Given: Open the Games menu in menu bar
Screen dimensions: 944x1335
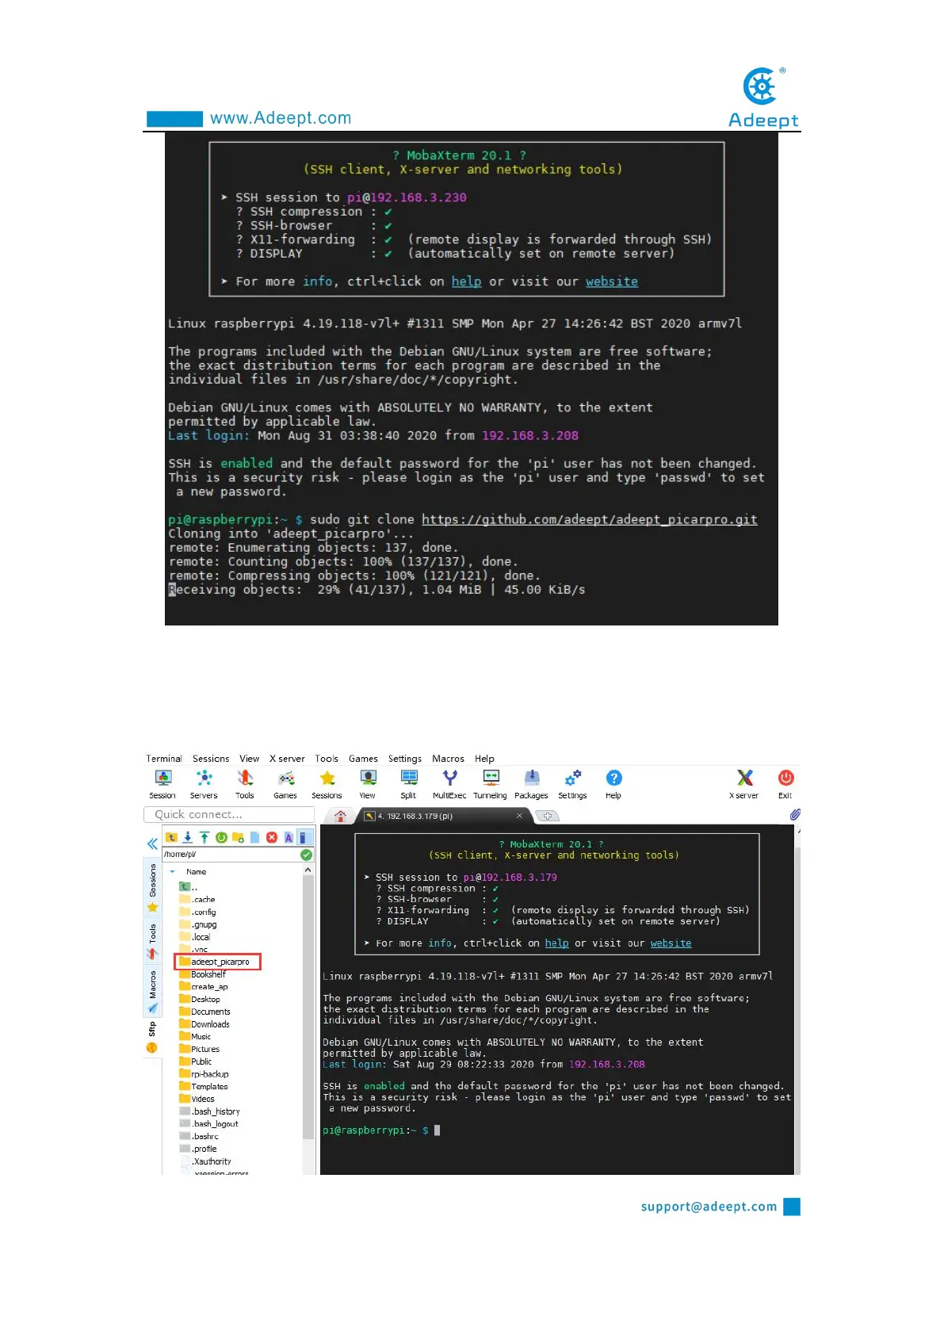Looking at the screenshot, I should coord(363,759).
